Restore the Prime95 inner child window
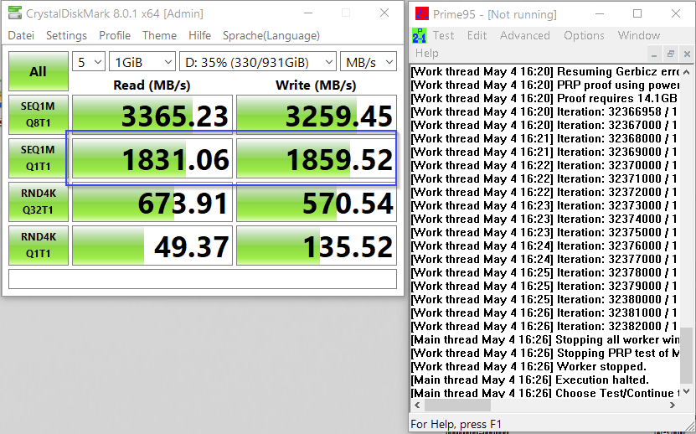 point(671,54)
